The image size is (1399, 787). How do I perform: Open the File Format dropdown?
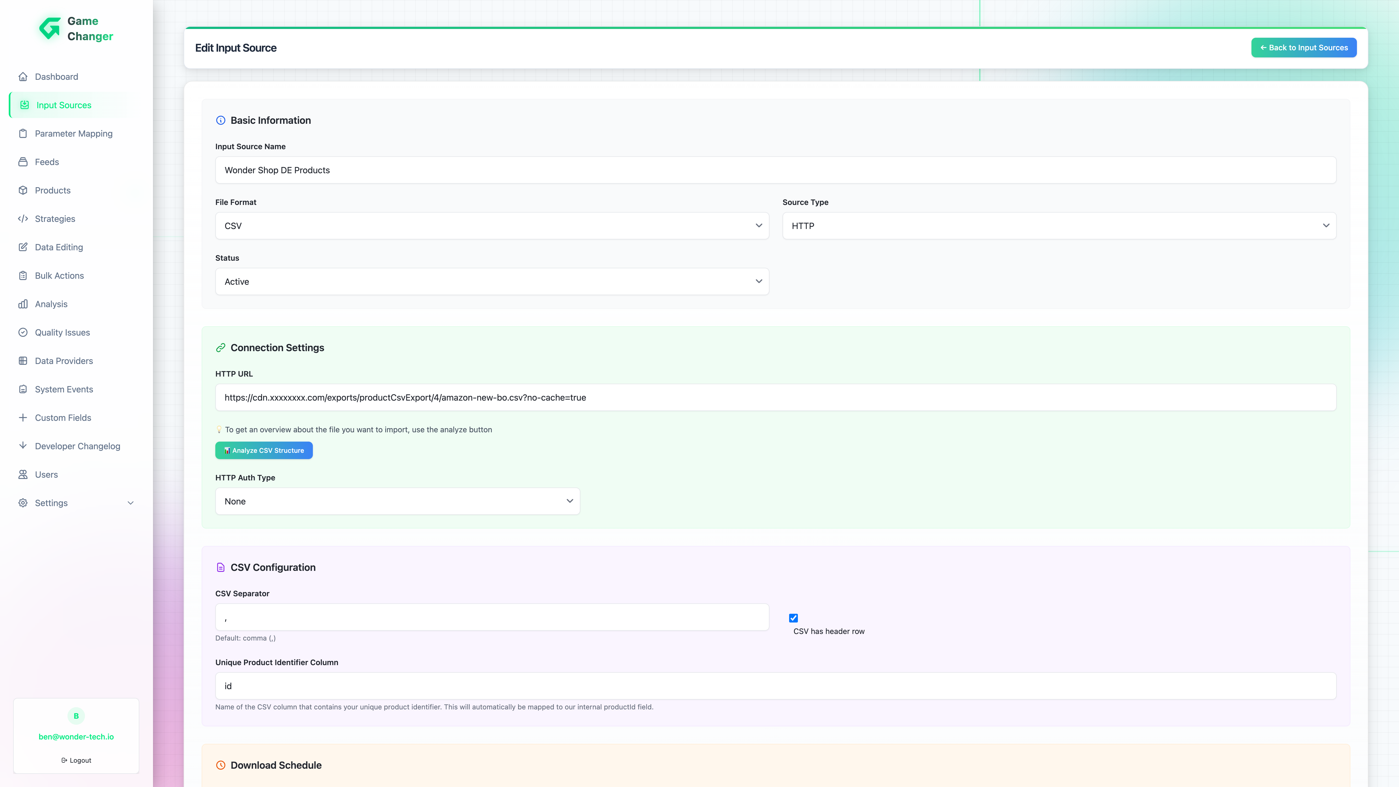click(x=492, y=225)
